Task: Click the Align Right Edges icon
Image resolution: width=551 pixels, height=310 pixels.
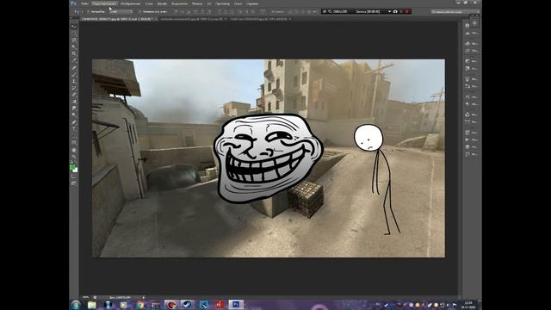Action: 209,11
